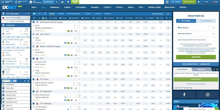Collapse the Bonus panel

point(217,101)
